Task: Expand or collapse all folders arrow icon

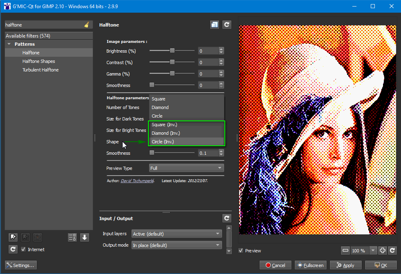Action: coord(84,237)
